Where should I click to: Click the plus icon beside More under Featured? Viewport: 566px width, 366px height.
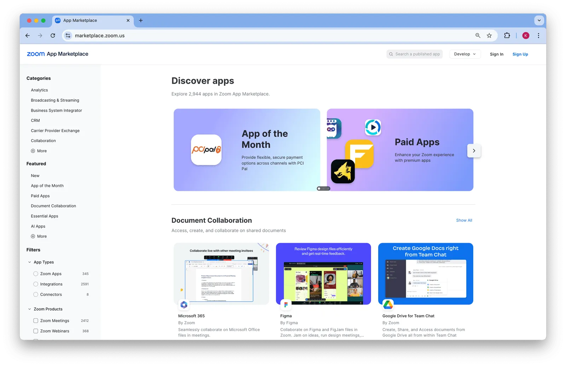point(33,236)
